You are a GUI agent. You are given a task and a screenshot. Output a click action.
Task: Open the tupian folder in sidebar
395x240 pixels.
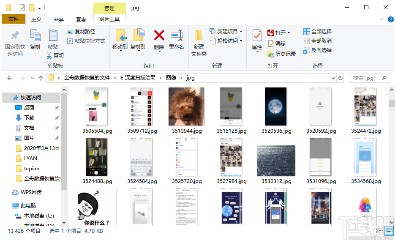[x=31, y=169]
